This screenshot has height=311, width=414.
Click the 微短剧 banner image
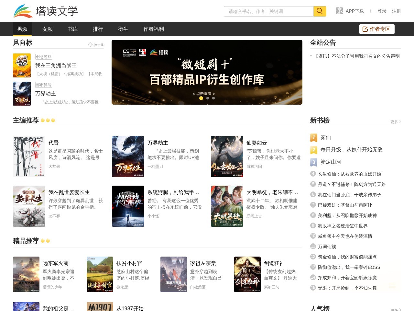pos(207,72)
